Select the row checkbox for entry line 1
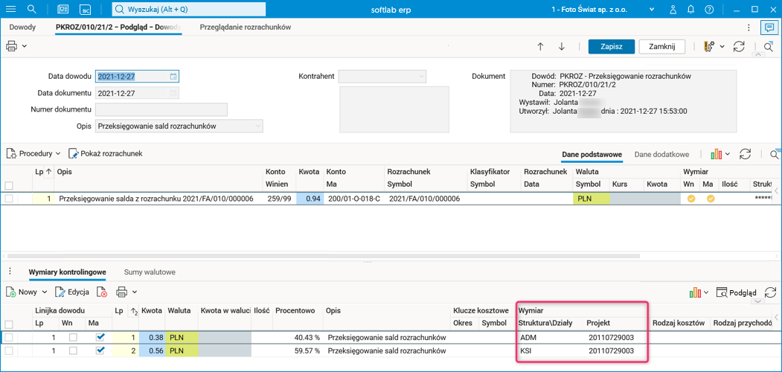This screenshot has height=372, width=782. coord(9,199)
